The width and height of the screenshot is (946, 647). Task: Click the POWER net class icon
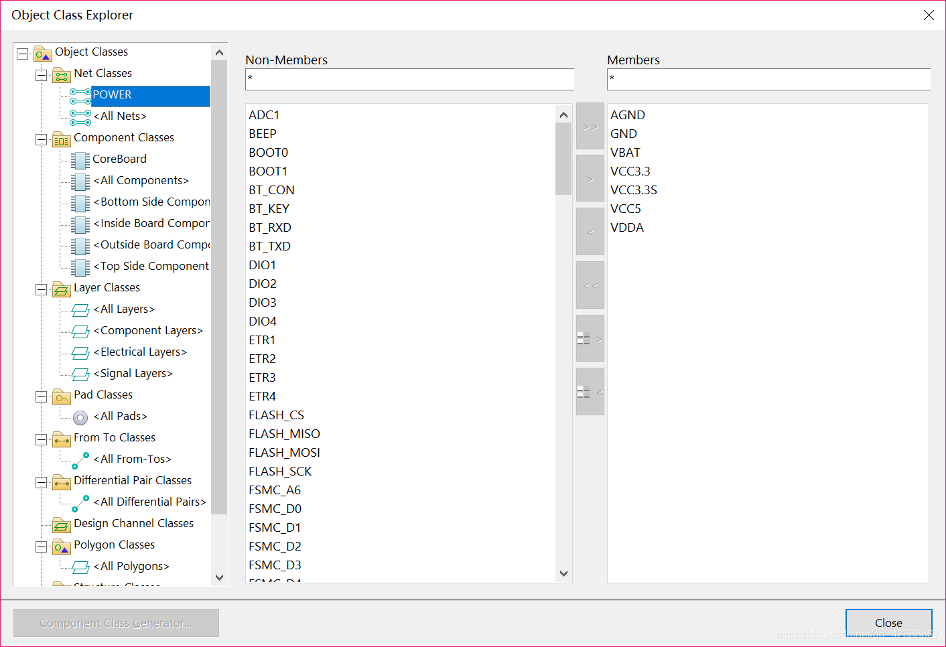click(80, 96)
